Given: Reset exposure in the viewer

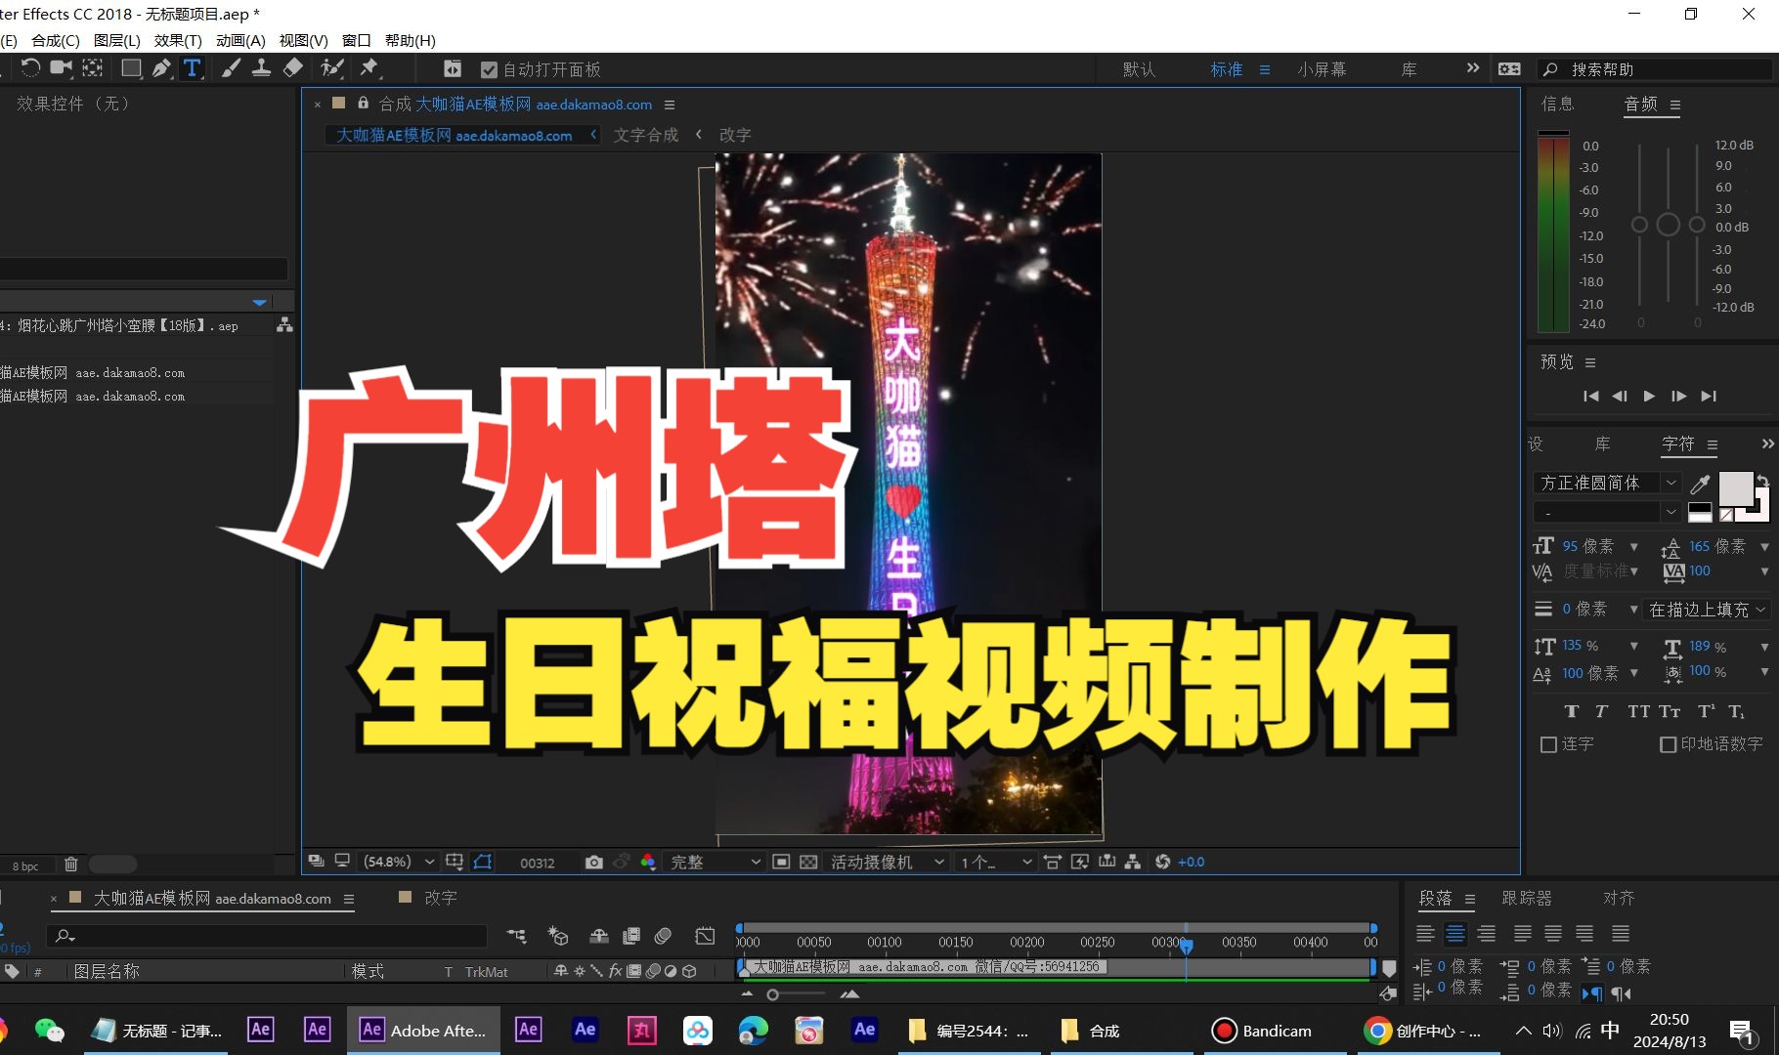Looking at the screenshot, I should 1162,862.
